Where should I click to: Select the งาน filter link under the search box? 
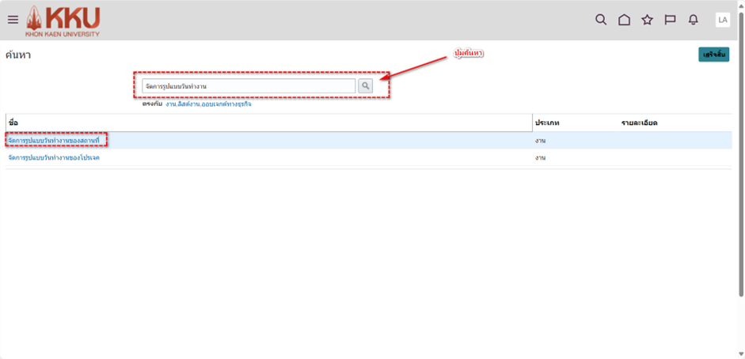point(170,104)
